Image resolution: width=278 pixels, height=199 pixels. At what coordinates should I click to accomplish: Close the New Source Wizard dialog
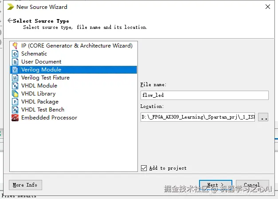tap(268, 7)
